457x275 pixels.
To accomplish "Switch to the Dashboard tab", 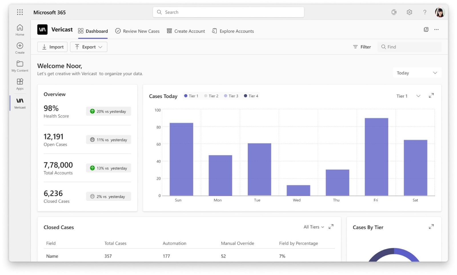I will pyautogui.click(x=93, y=31).
